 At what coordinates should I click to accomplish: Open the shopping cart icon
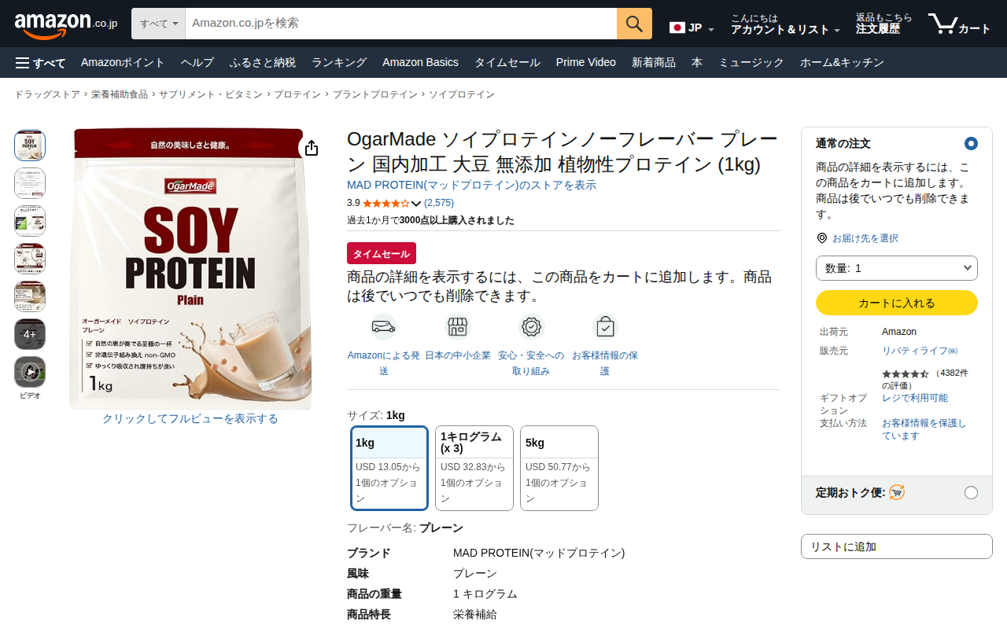click(959, 24)
